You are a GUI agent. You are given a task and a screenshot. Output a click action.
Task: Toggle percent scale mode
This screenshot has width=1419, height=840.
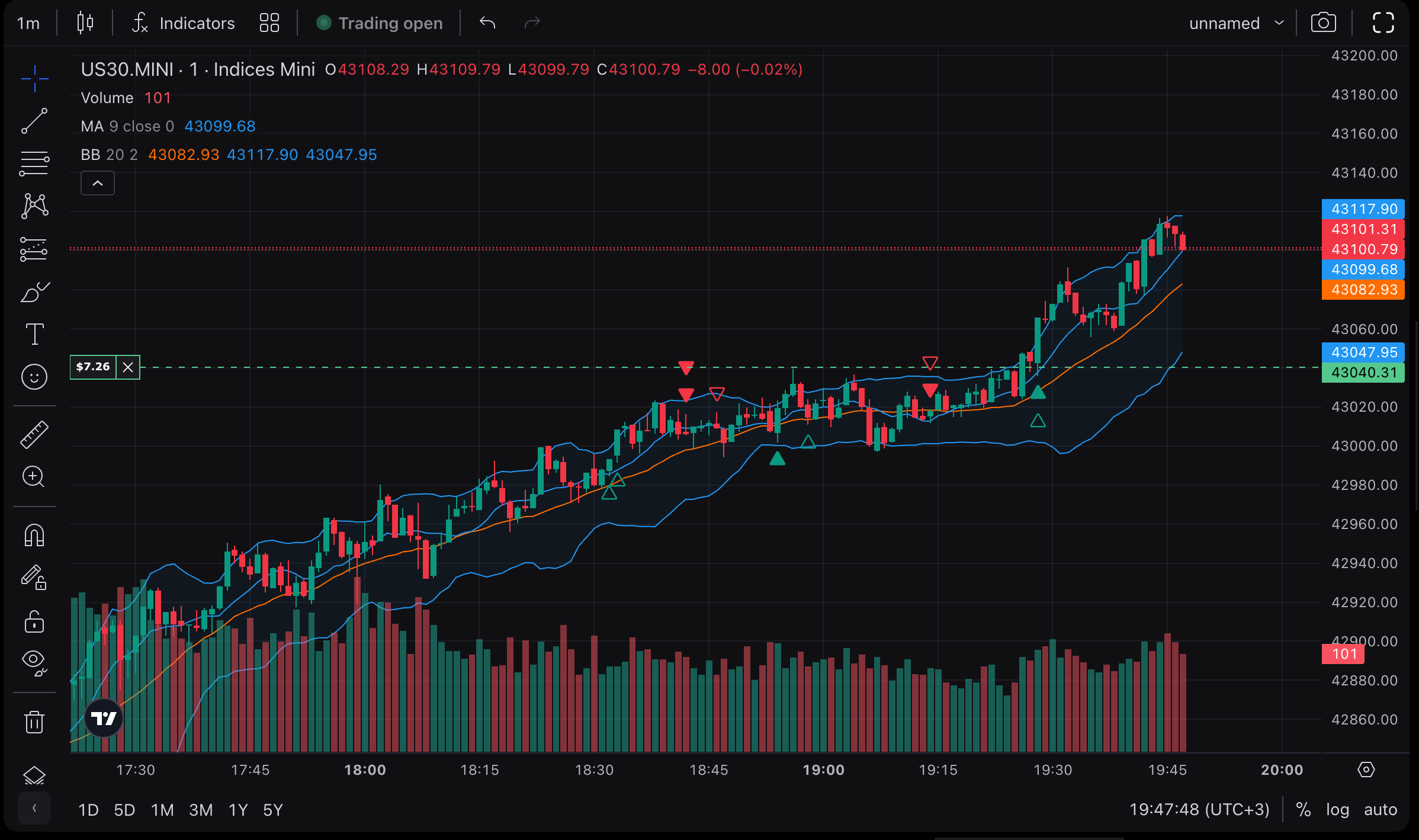click(1303, 810)
